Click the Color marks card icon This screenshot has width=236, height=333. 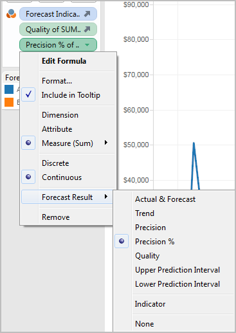(x=11, y=14)
